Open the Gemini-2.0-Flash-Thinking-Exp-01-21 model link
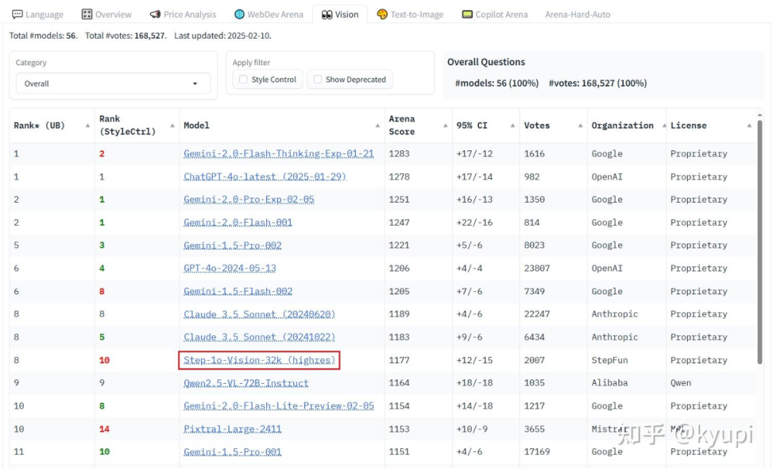Viewport: 773px width, 469px height. click(x=278, y=154)
